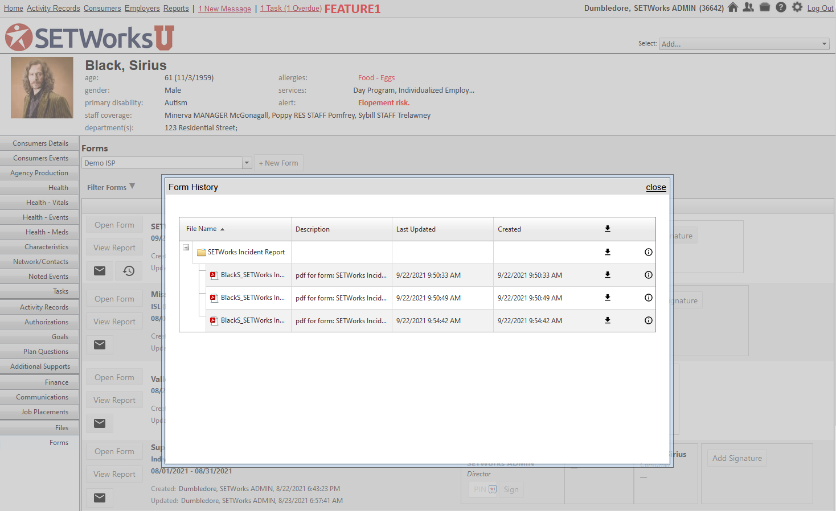836x511 pixels.
Task: Open Reports top menu
Action: [176, 9]
